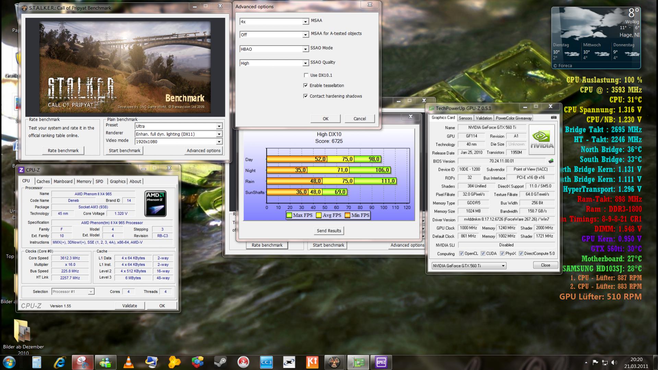Expand the MSAA 4x dropdown
This screenshot has width=658, height=370.
coord(305,22)
